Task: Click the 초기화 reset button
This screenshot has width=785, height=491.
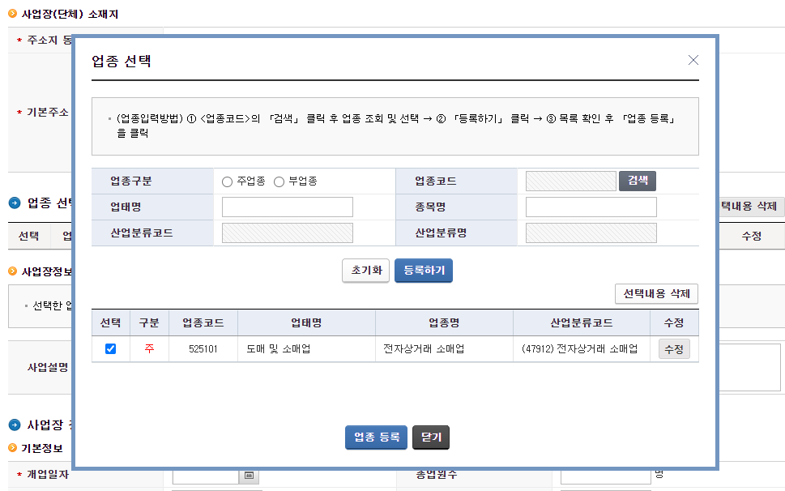Action: click(366, 271)
